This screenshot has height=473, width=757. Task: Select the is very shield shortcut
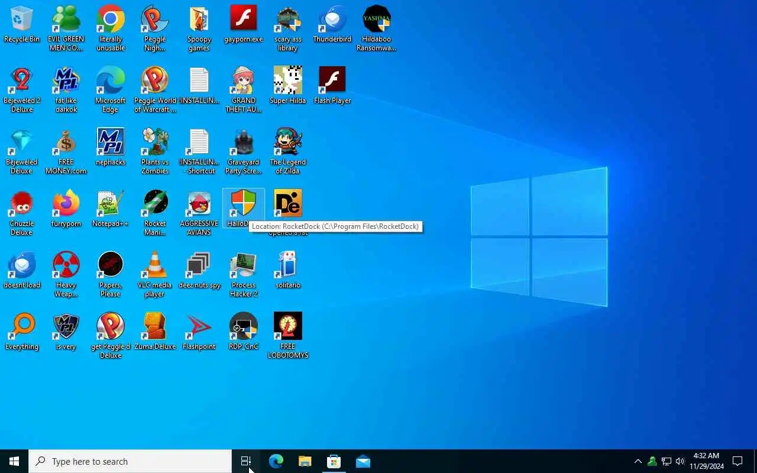[x=66, y=332]
